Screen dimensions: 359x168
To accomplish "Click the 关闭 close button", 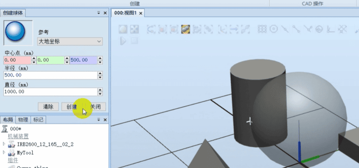I will pos(95,107).
